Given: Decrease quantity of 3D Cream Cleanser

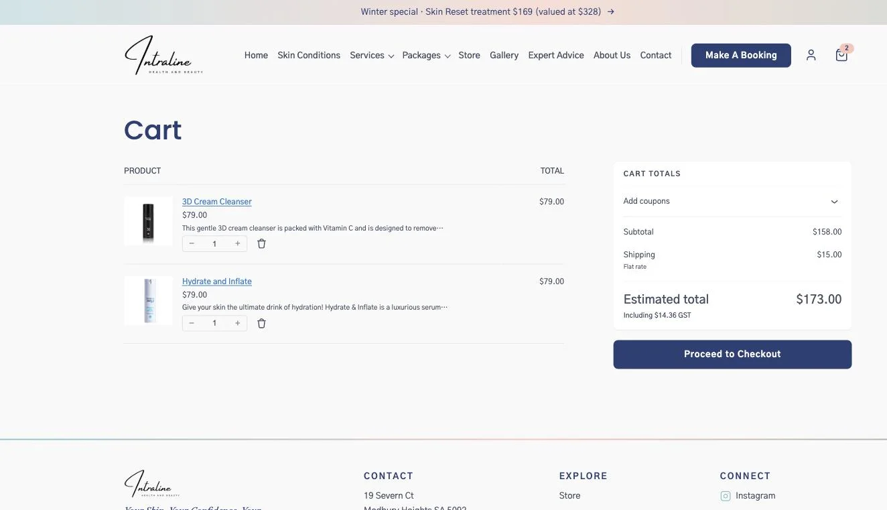Looking at the screenshot, I should point(192,244).
